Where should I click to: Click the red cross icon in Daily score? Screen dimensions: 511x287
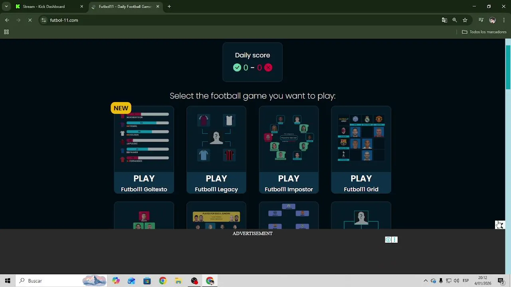[268, 68]
